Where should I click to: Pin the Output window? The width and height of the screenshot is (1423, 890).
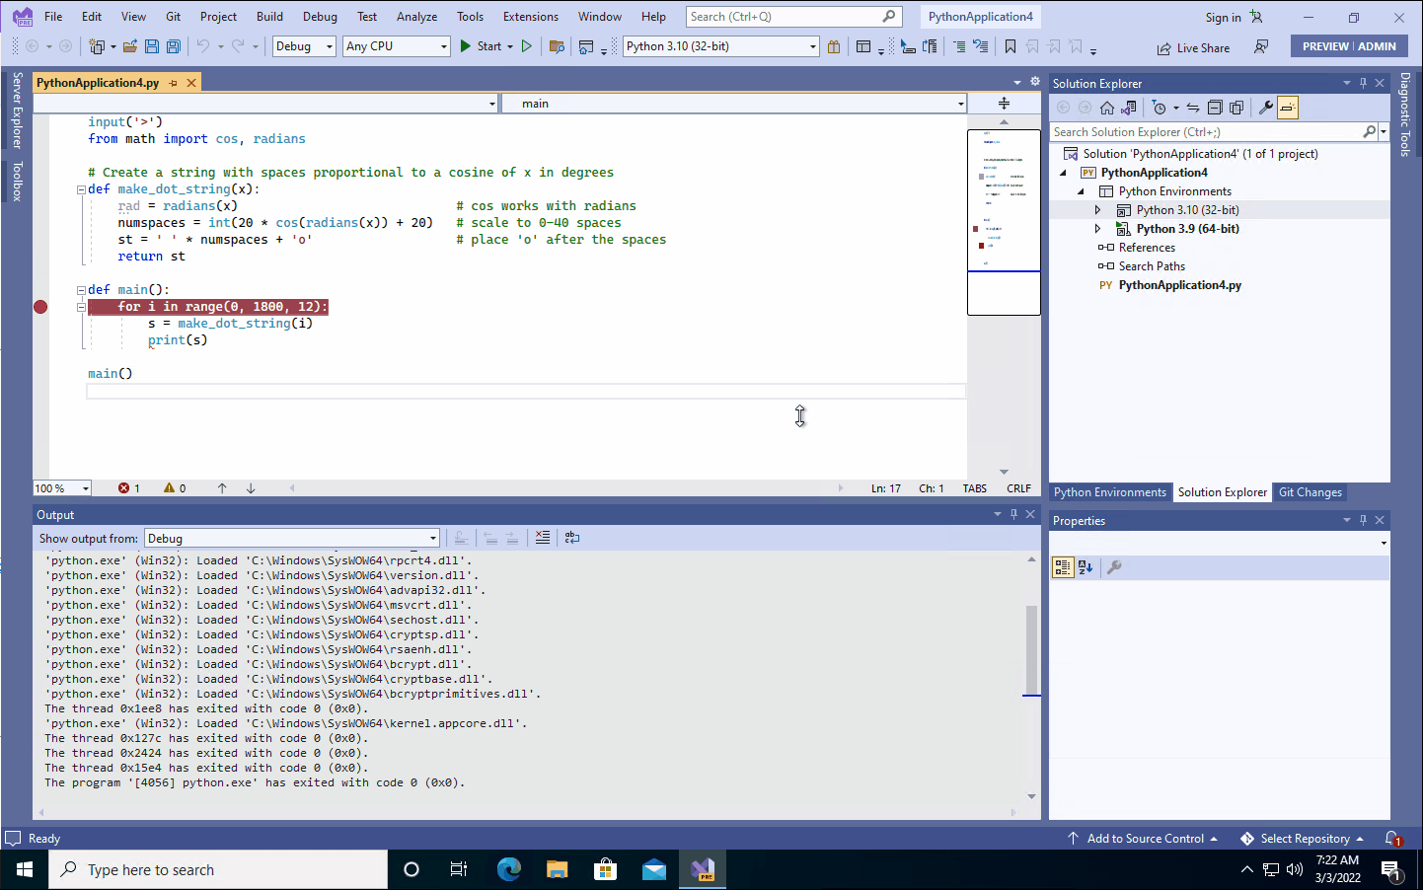tap(1013, 513)
